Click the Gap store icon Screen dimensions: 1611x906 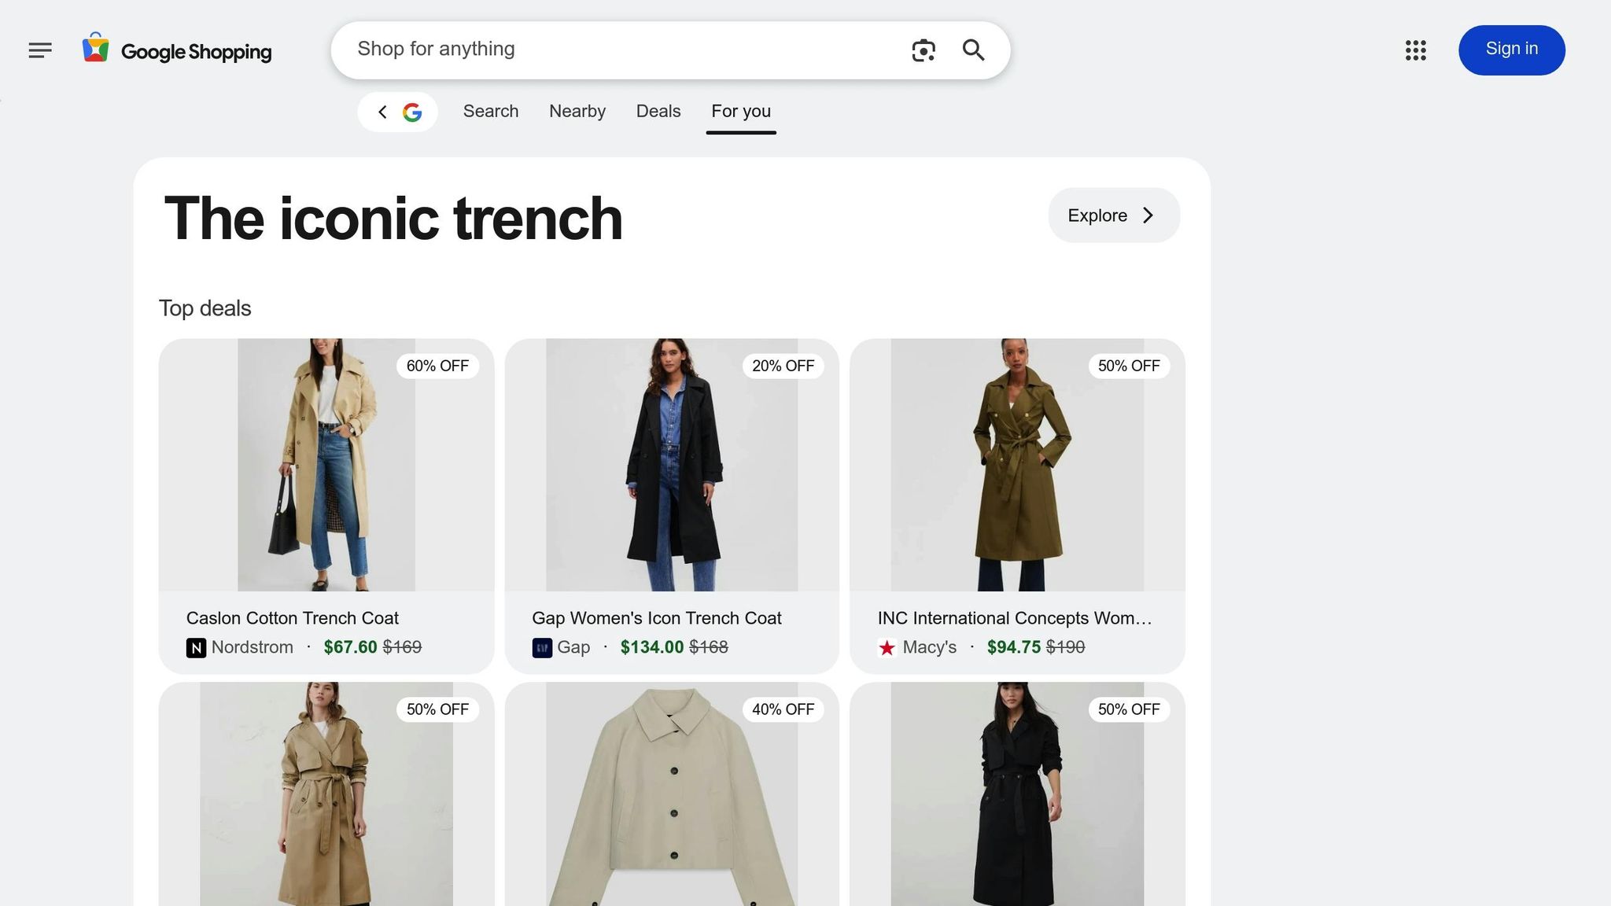point(542,647)
